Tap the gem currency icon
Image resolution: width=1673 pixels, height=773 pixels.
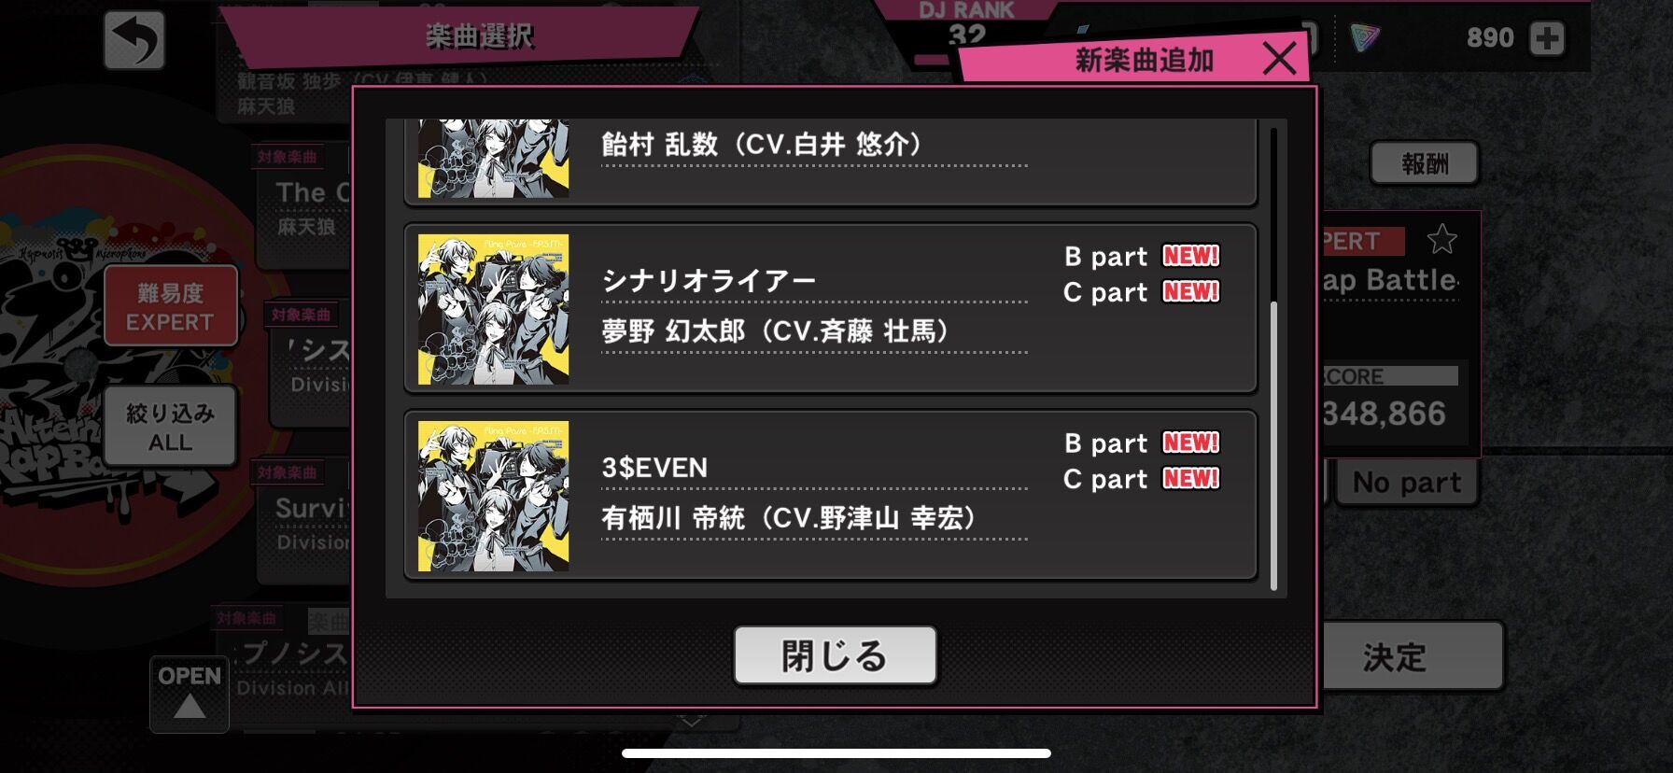1365,38
